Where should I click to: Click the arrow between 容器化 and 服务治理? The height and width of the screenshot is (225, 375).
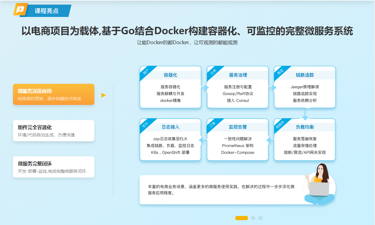(x=206, y=88)
